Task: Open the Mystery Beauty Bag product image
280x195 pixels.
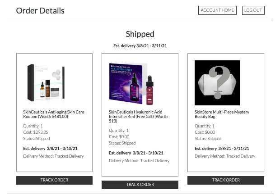Action: coord(217,83)
